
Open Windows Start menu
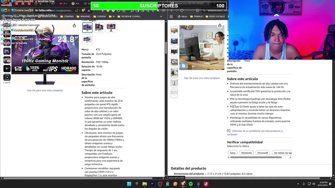click(x=129, y=184)
